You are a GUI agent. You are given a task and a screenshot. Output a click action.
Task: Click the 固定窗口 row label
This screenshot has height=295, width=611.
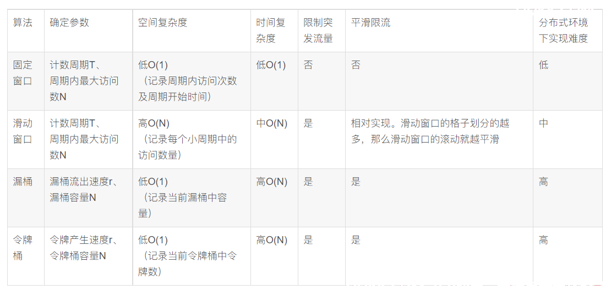pos(26,81)
